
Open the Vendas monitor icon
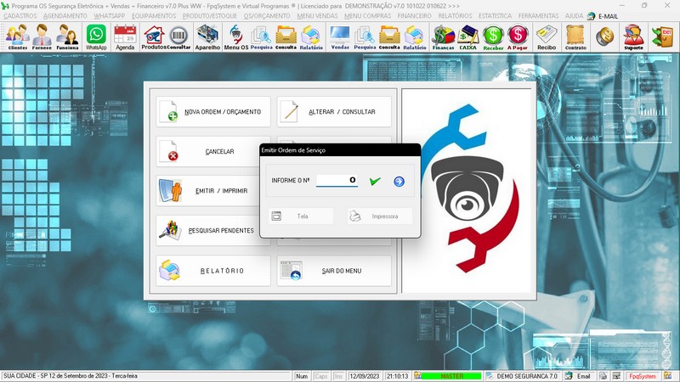339,37
